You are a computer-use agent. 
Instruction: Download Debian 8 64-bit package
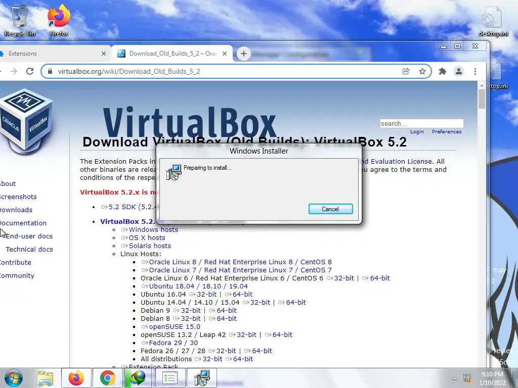point(223,319)
